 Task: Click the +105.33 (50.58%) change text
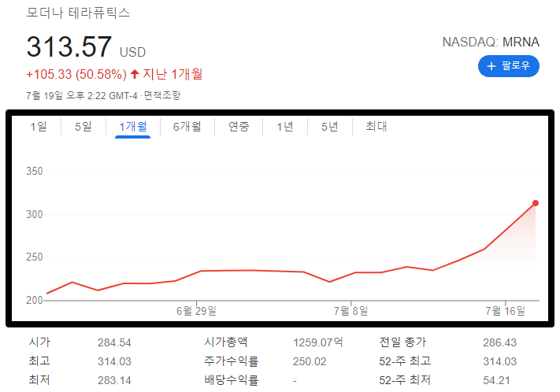(x=76, y=74)
